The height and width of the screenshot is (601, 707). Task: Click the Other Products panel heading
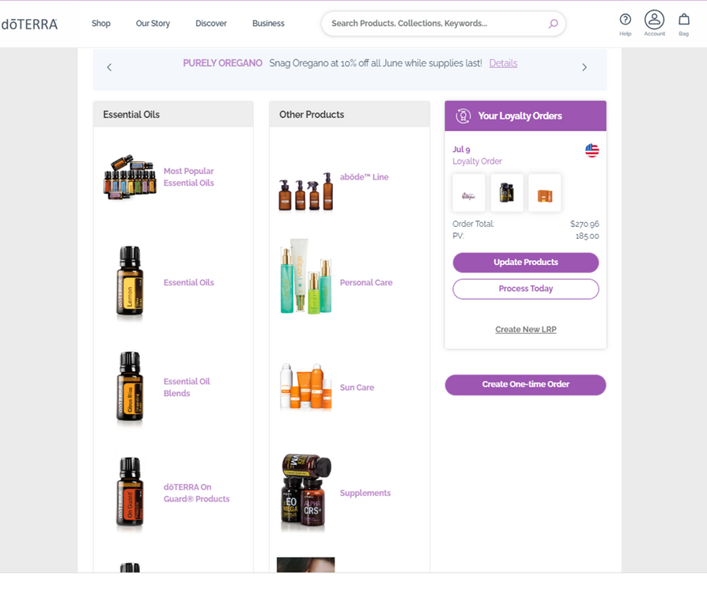312,115
